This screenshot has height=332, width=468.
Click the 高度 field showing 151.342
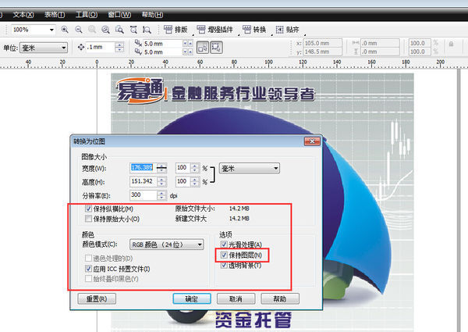coord(144,181)
